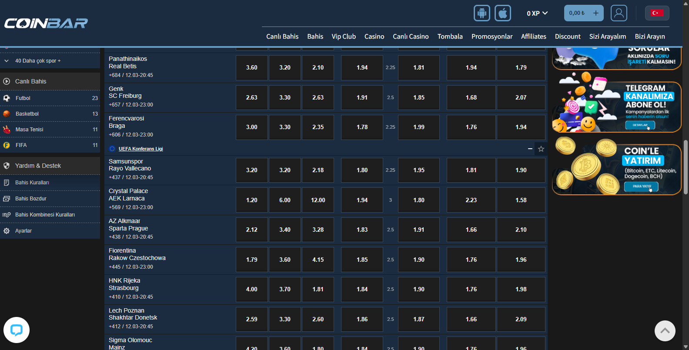Click the plus icon to add balance
Screen dimensions: 689x350
[x=595, y=13]
